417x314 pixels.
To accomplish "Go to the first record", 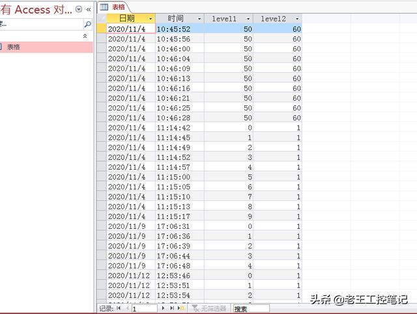I will pos(119,308).
